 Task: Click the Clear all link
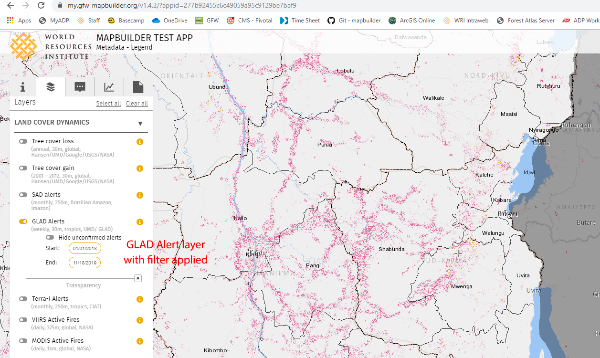tap(137, 103)
